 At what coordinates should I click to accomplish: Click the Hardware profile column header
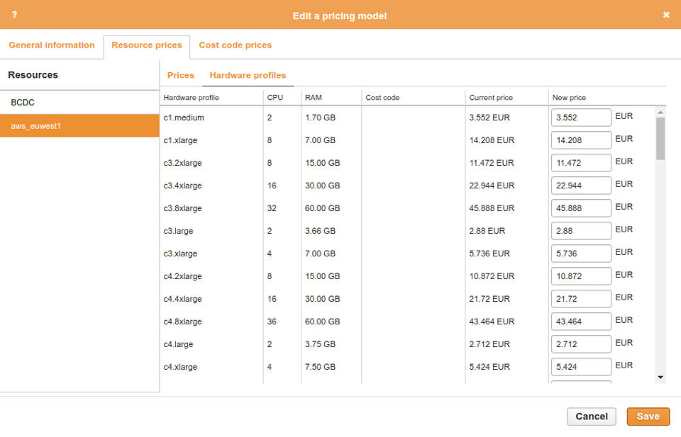(x=192, y=98)
